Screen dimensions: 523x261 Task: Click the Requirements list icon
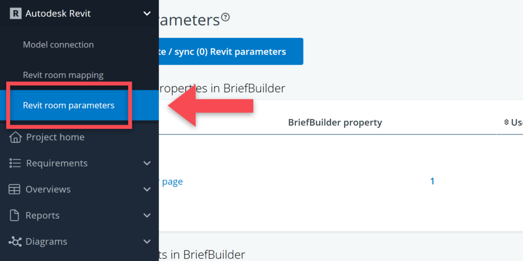coord(15,163)
